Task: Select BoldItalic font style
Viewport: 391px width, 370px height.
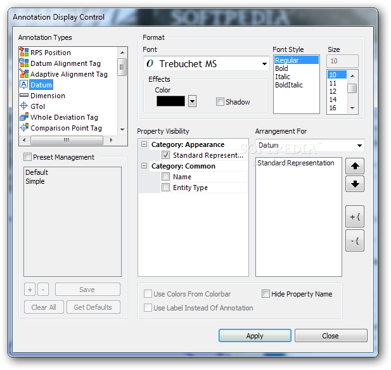Action: [x=289, y=85]
